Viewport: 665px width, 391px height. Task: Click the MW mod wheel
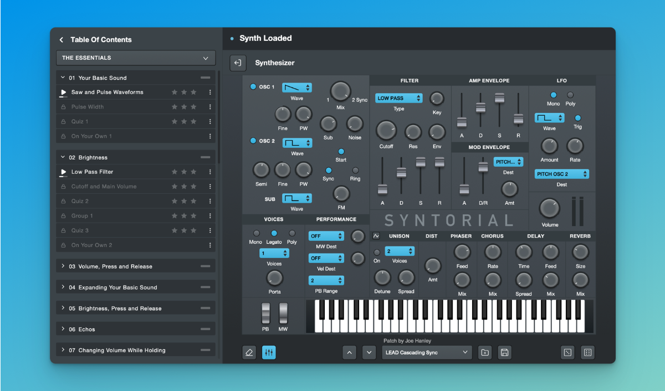283,313
